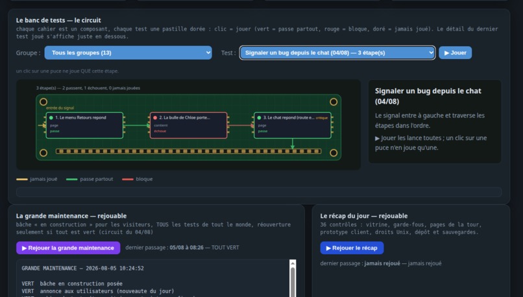Click the "3 étape(s) — 2 passent" summary
Image resolution: width=523 pixels, height=297 pixels.
tap(88, 88)
